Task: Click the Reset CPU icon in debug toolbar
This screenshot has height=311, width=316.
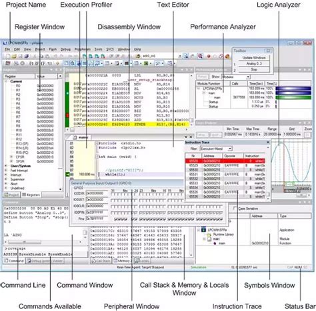Action: [x=8, y=63]
